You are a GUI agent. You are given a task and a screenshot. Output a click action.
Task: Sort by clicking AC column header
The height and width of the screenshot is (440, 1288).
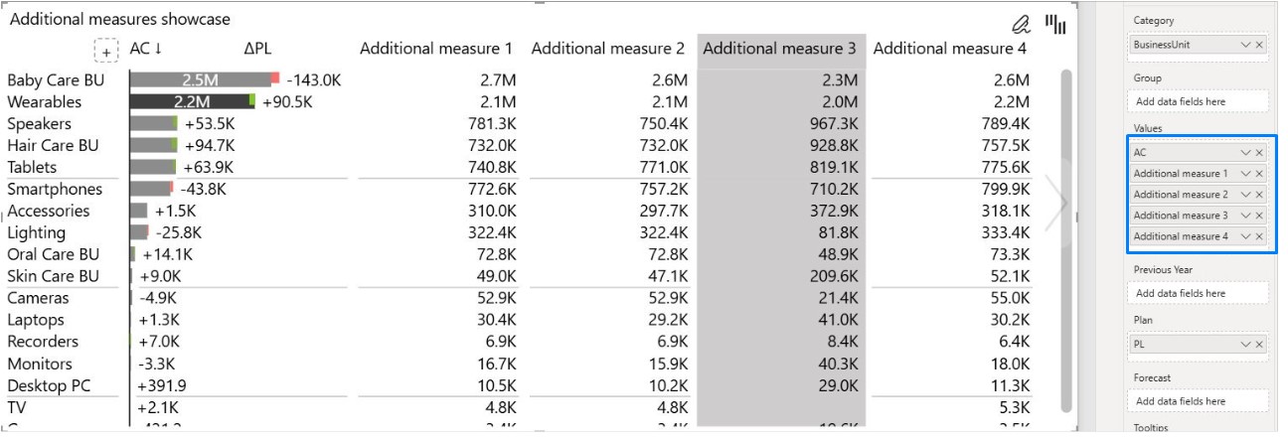[145, 49]
